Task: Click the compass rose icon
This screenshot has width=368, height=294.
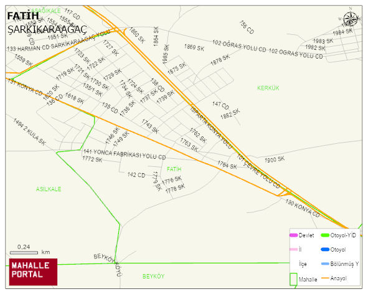Action: point(351,19)
